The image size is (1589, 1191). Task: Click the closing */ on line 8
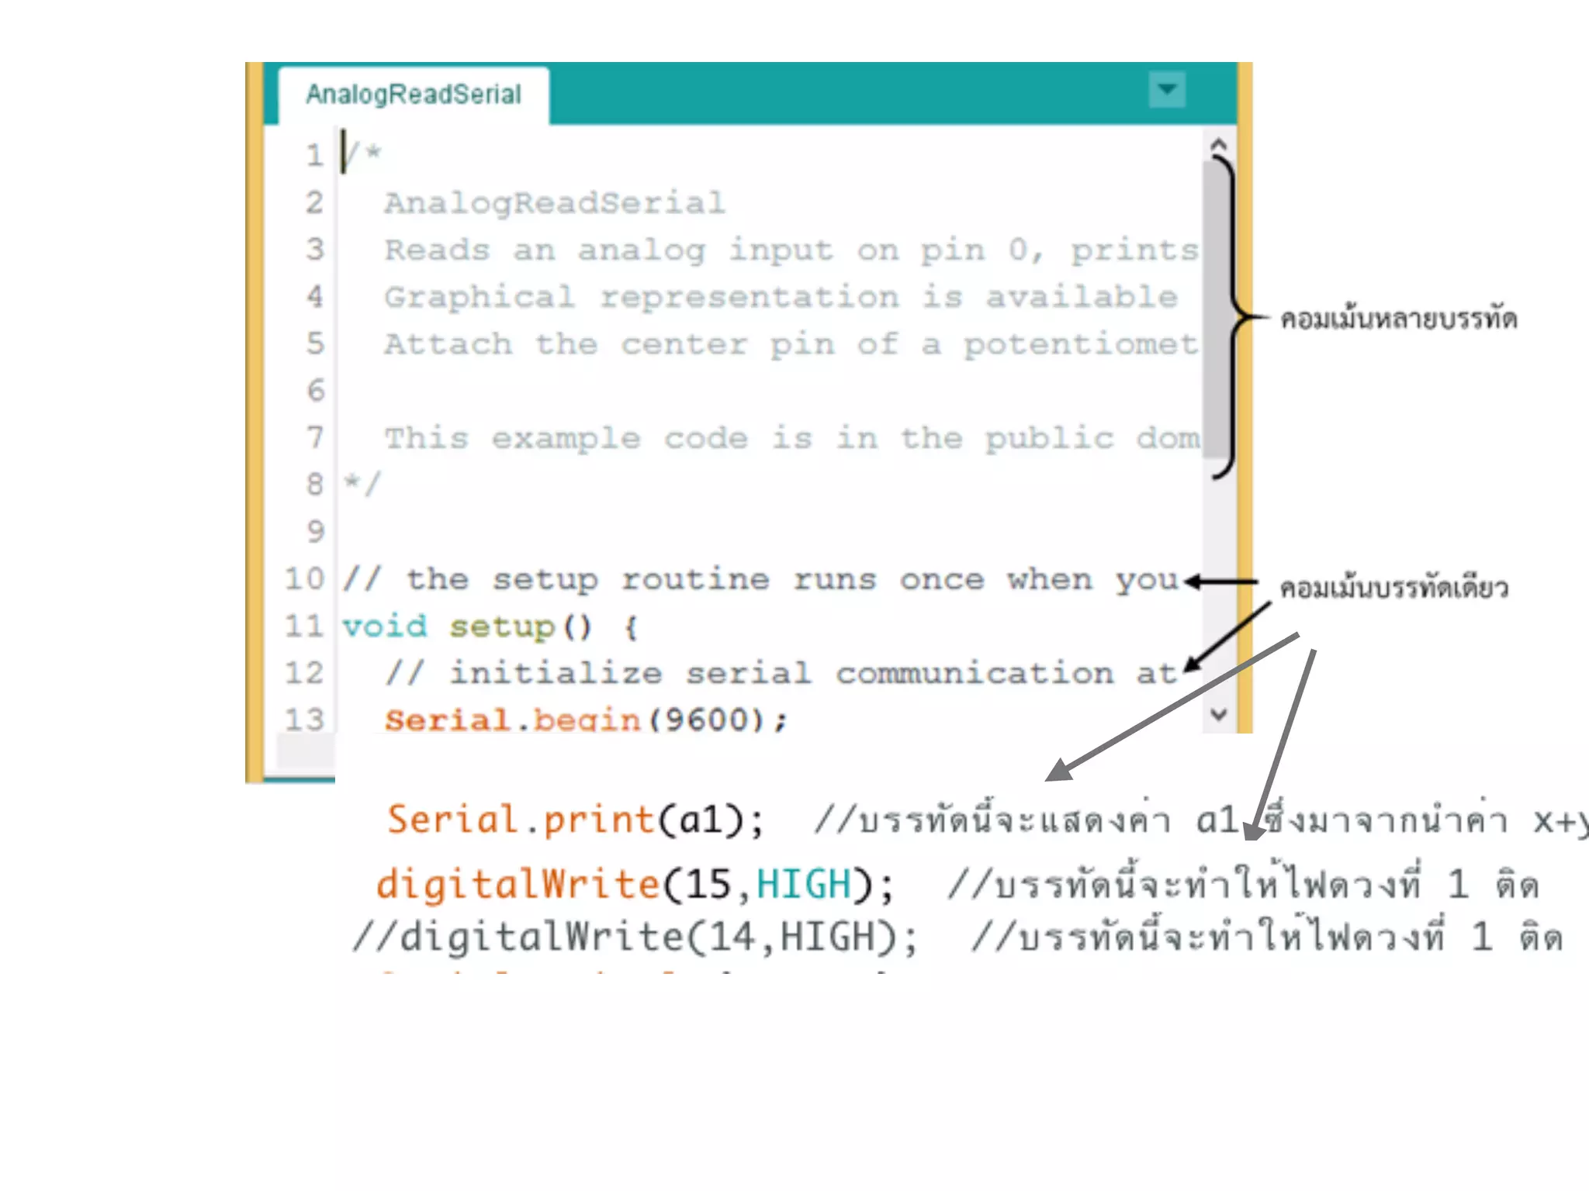pyautogui.click(x=362, y=484)
